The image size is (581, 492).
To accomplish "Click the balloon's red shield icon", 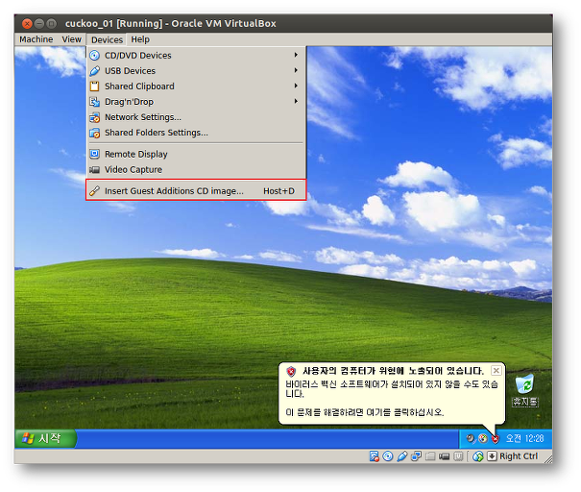I will (291, 371).
